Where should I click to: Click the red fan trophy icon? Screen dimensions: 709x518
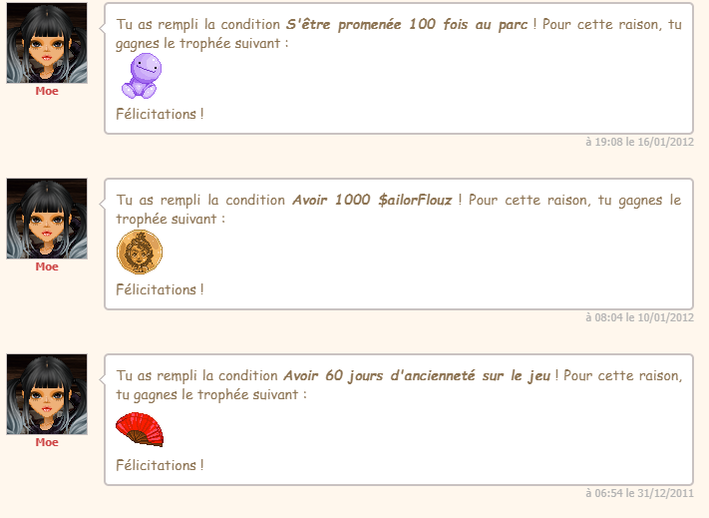[x=140, y=429]
